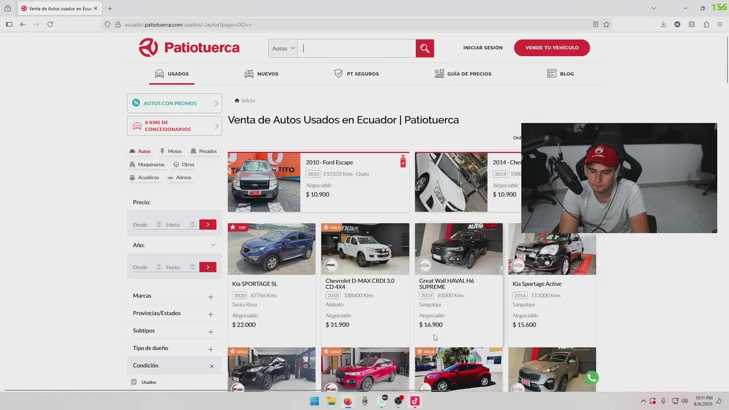This screenshot has height=410, width=729.
Task: Toggle the browser sidebar icon
Action: (x=9, y=24)
